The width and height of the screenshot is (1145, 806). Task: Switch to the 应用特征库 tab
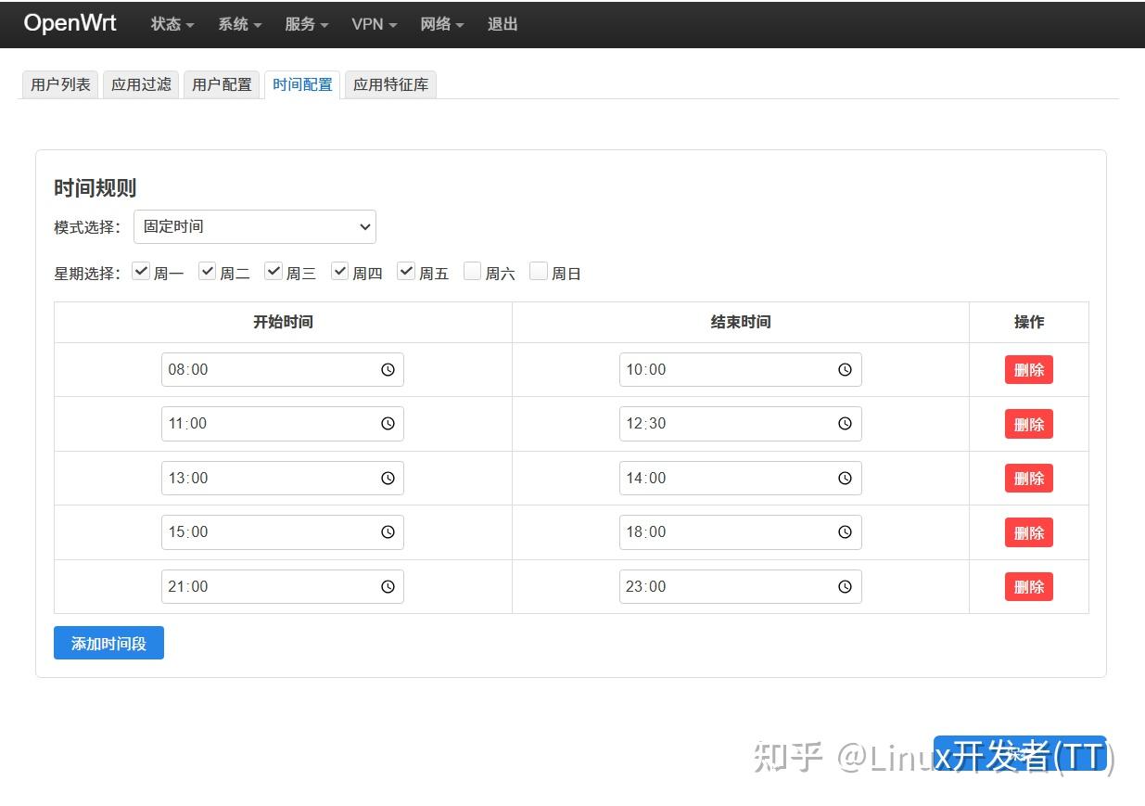point(390,84)
